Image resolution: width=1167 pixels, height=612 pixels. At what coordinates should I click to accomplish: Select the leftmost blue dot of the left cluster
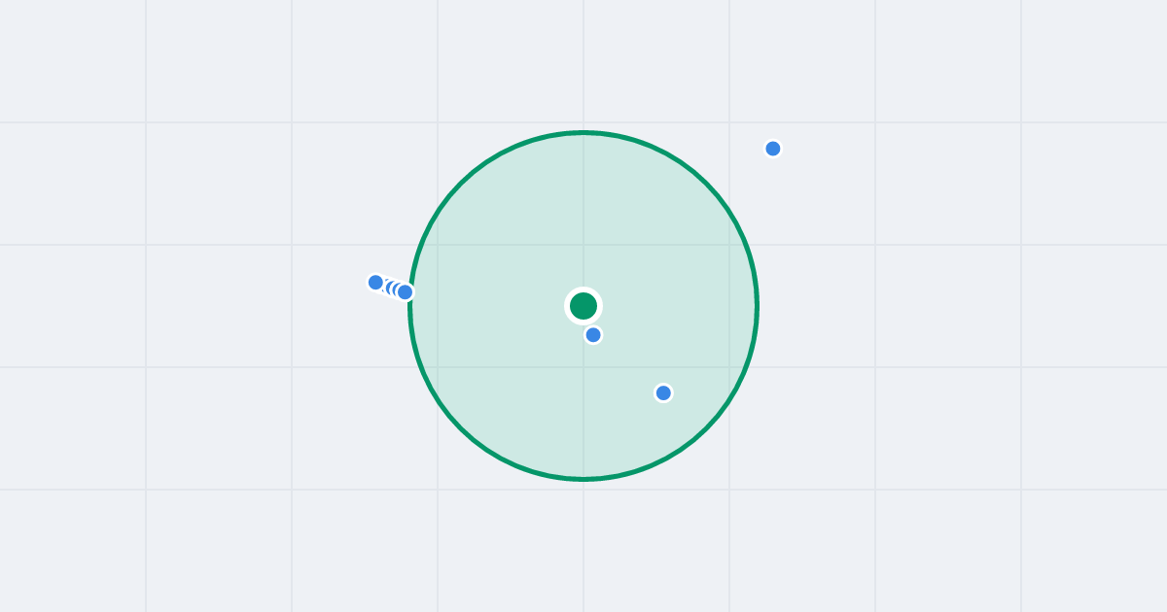(375, 283)
